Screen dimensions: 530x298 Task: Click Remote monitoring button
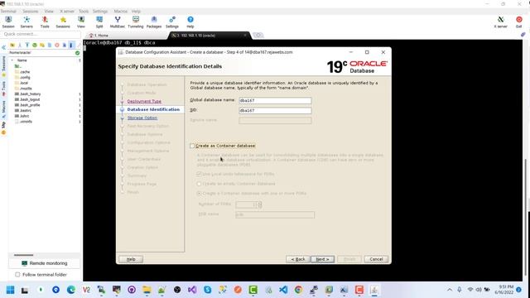(x=44, y=263)
